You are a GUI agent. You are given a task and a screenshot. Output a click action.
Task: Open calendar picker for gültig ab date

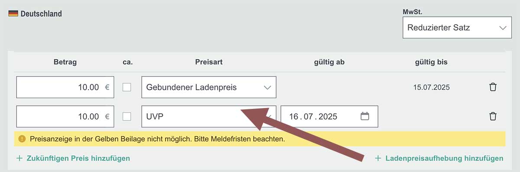(365, 116)
